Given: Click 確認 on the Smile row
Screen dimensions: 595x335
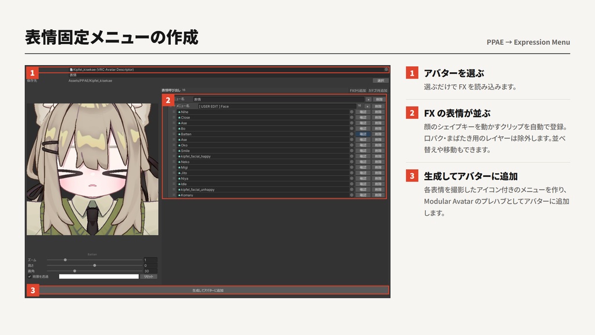Looking at the screenshot, I should click(363, 151).
